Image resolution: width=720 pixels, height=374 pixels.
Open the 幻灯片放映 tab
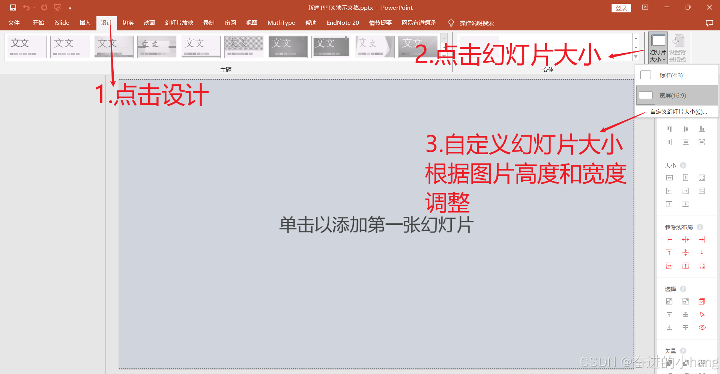pyautogui.click(x=179, y=23)
